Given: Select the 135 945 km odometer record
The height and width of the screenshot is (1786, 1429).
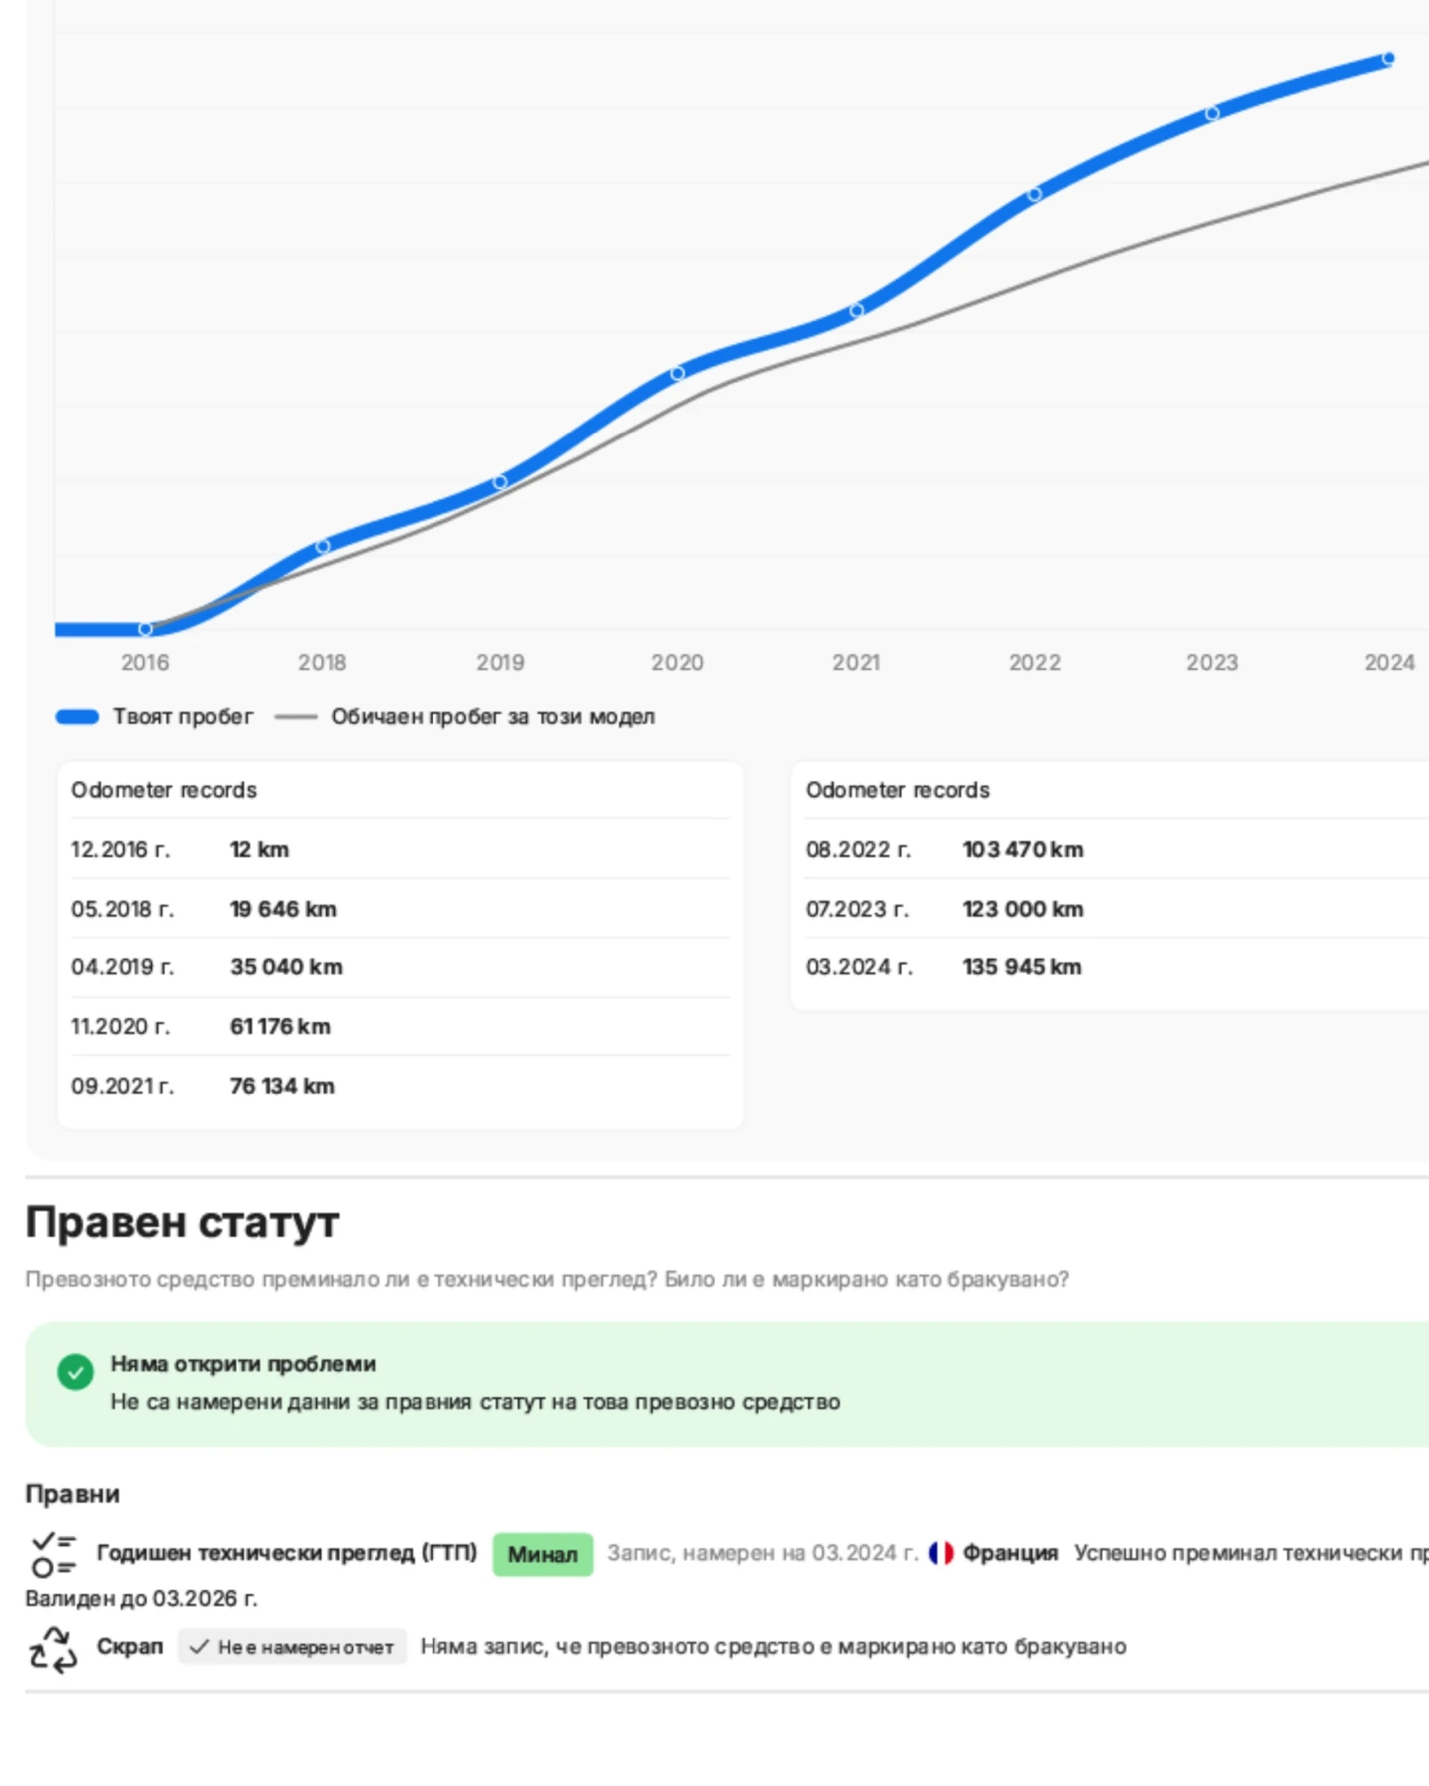Looking at the screenshot, I should [x=1021, y=967].
